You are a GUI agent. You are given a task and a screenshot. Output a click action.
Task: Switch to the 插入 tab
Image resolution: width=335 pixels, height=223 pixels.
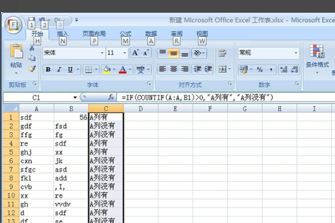pos(63,33)
